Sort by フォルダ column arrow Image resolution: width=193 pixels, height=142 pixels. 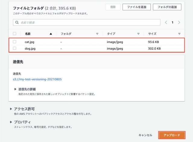pyautogui.click(x=97, y=34)
